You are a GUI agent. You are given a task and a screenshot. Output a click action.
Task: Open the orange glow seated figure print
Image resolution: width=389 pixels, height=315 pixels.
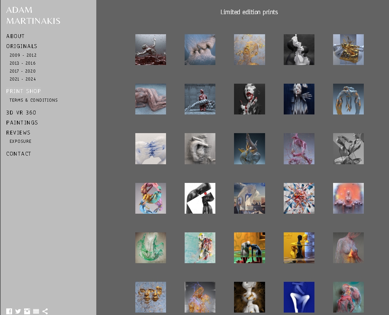[348, 198]
